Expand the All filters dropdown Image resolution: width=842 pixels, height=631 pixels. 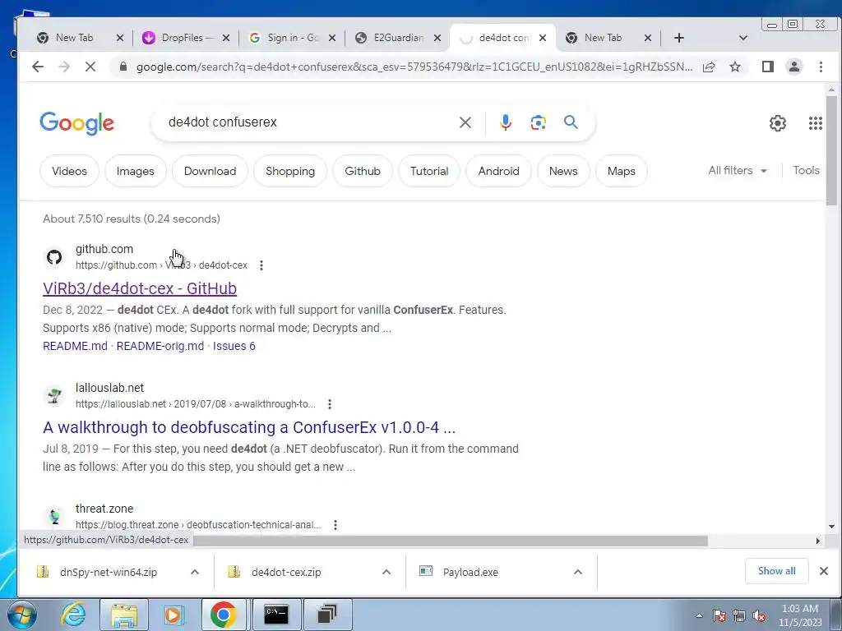[738, 171]
